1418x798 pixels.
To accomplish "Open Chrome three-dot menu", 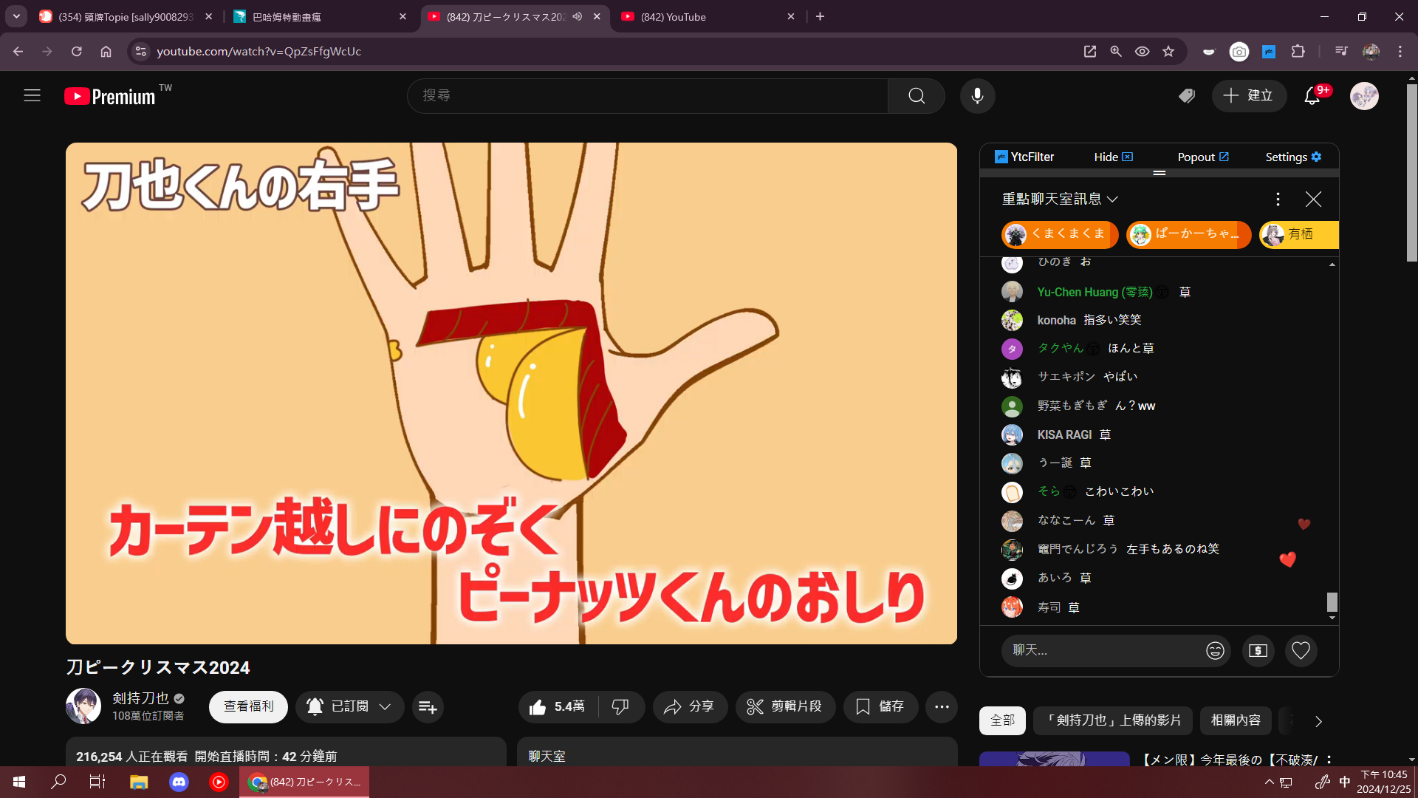I will click(x=1400, y=51).
